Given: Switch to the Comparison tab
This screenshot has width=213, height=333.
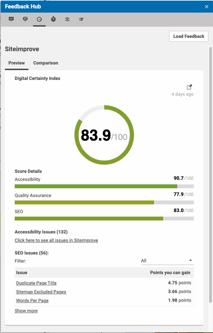Looking at the screenshot, I should (x=46, y=63).
